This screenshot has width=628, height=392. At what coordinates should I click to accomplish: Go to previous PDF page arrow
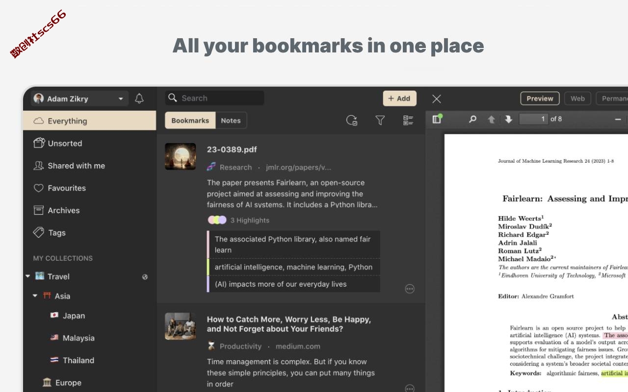(x=491, y=119)
